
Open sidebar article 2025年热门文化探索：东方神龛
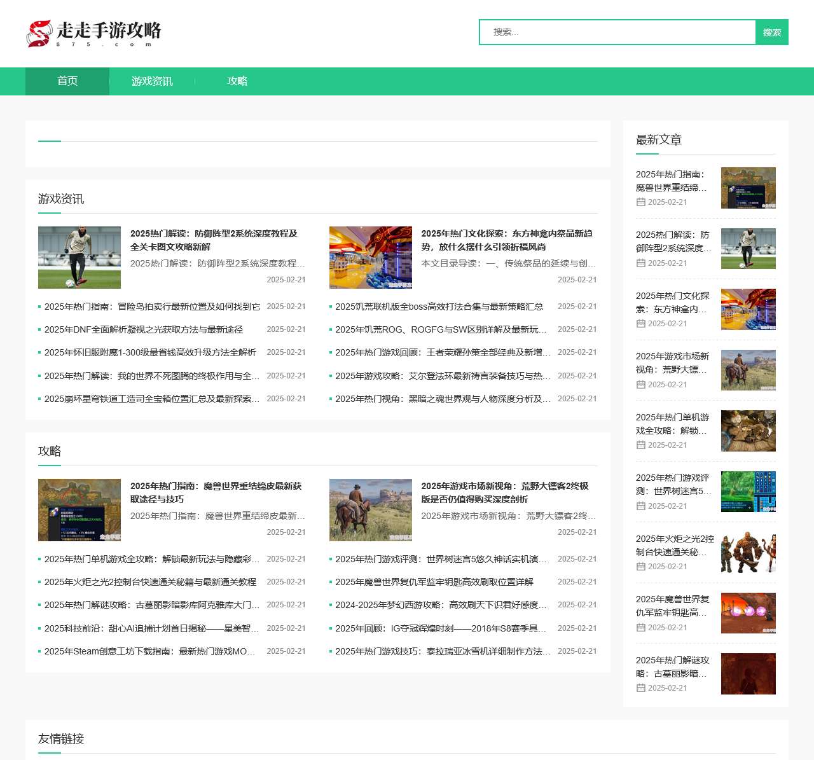tap(673, 302)
